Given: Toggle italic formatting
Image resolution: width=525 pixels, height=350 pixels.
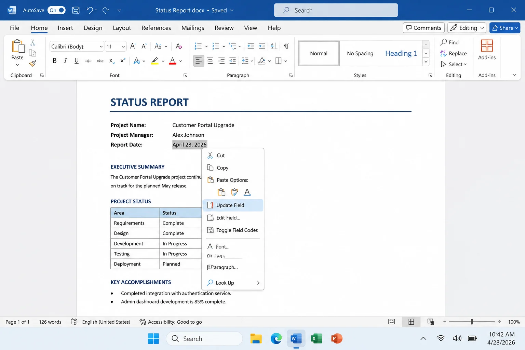Looking at the screenshot, I should 65,61.
